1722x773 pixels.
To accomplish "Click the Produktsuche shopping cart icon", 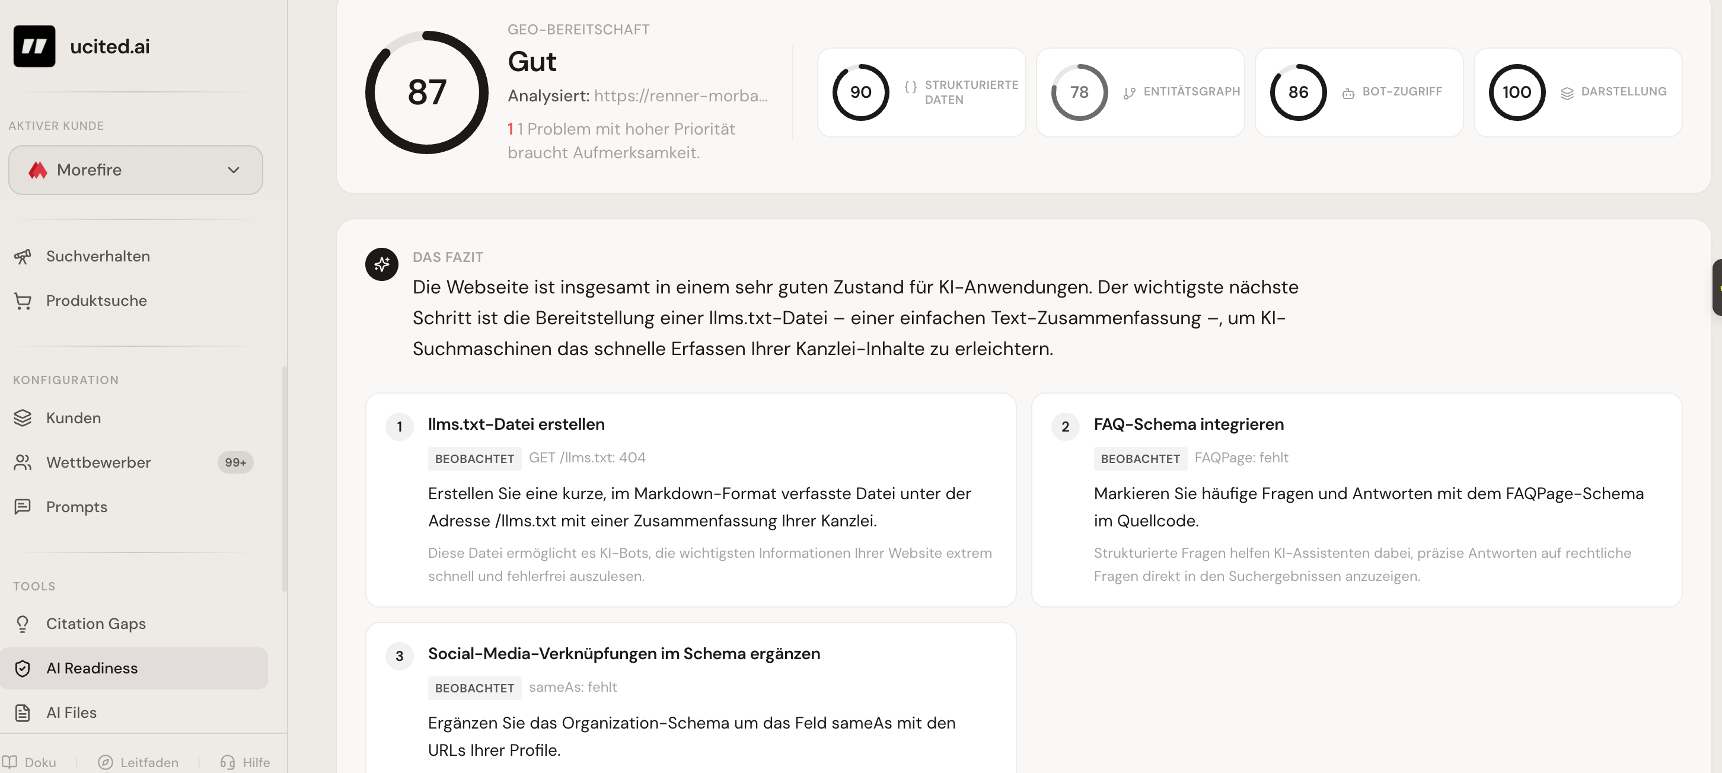I will (23, 301).
